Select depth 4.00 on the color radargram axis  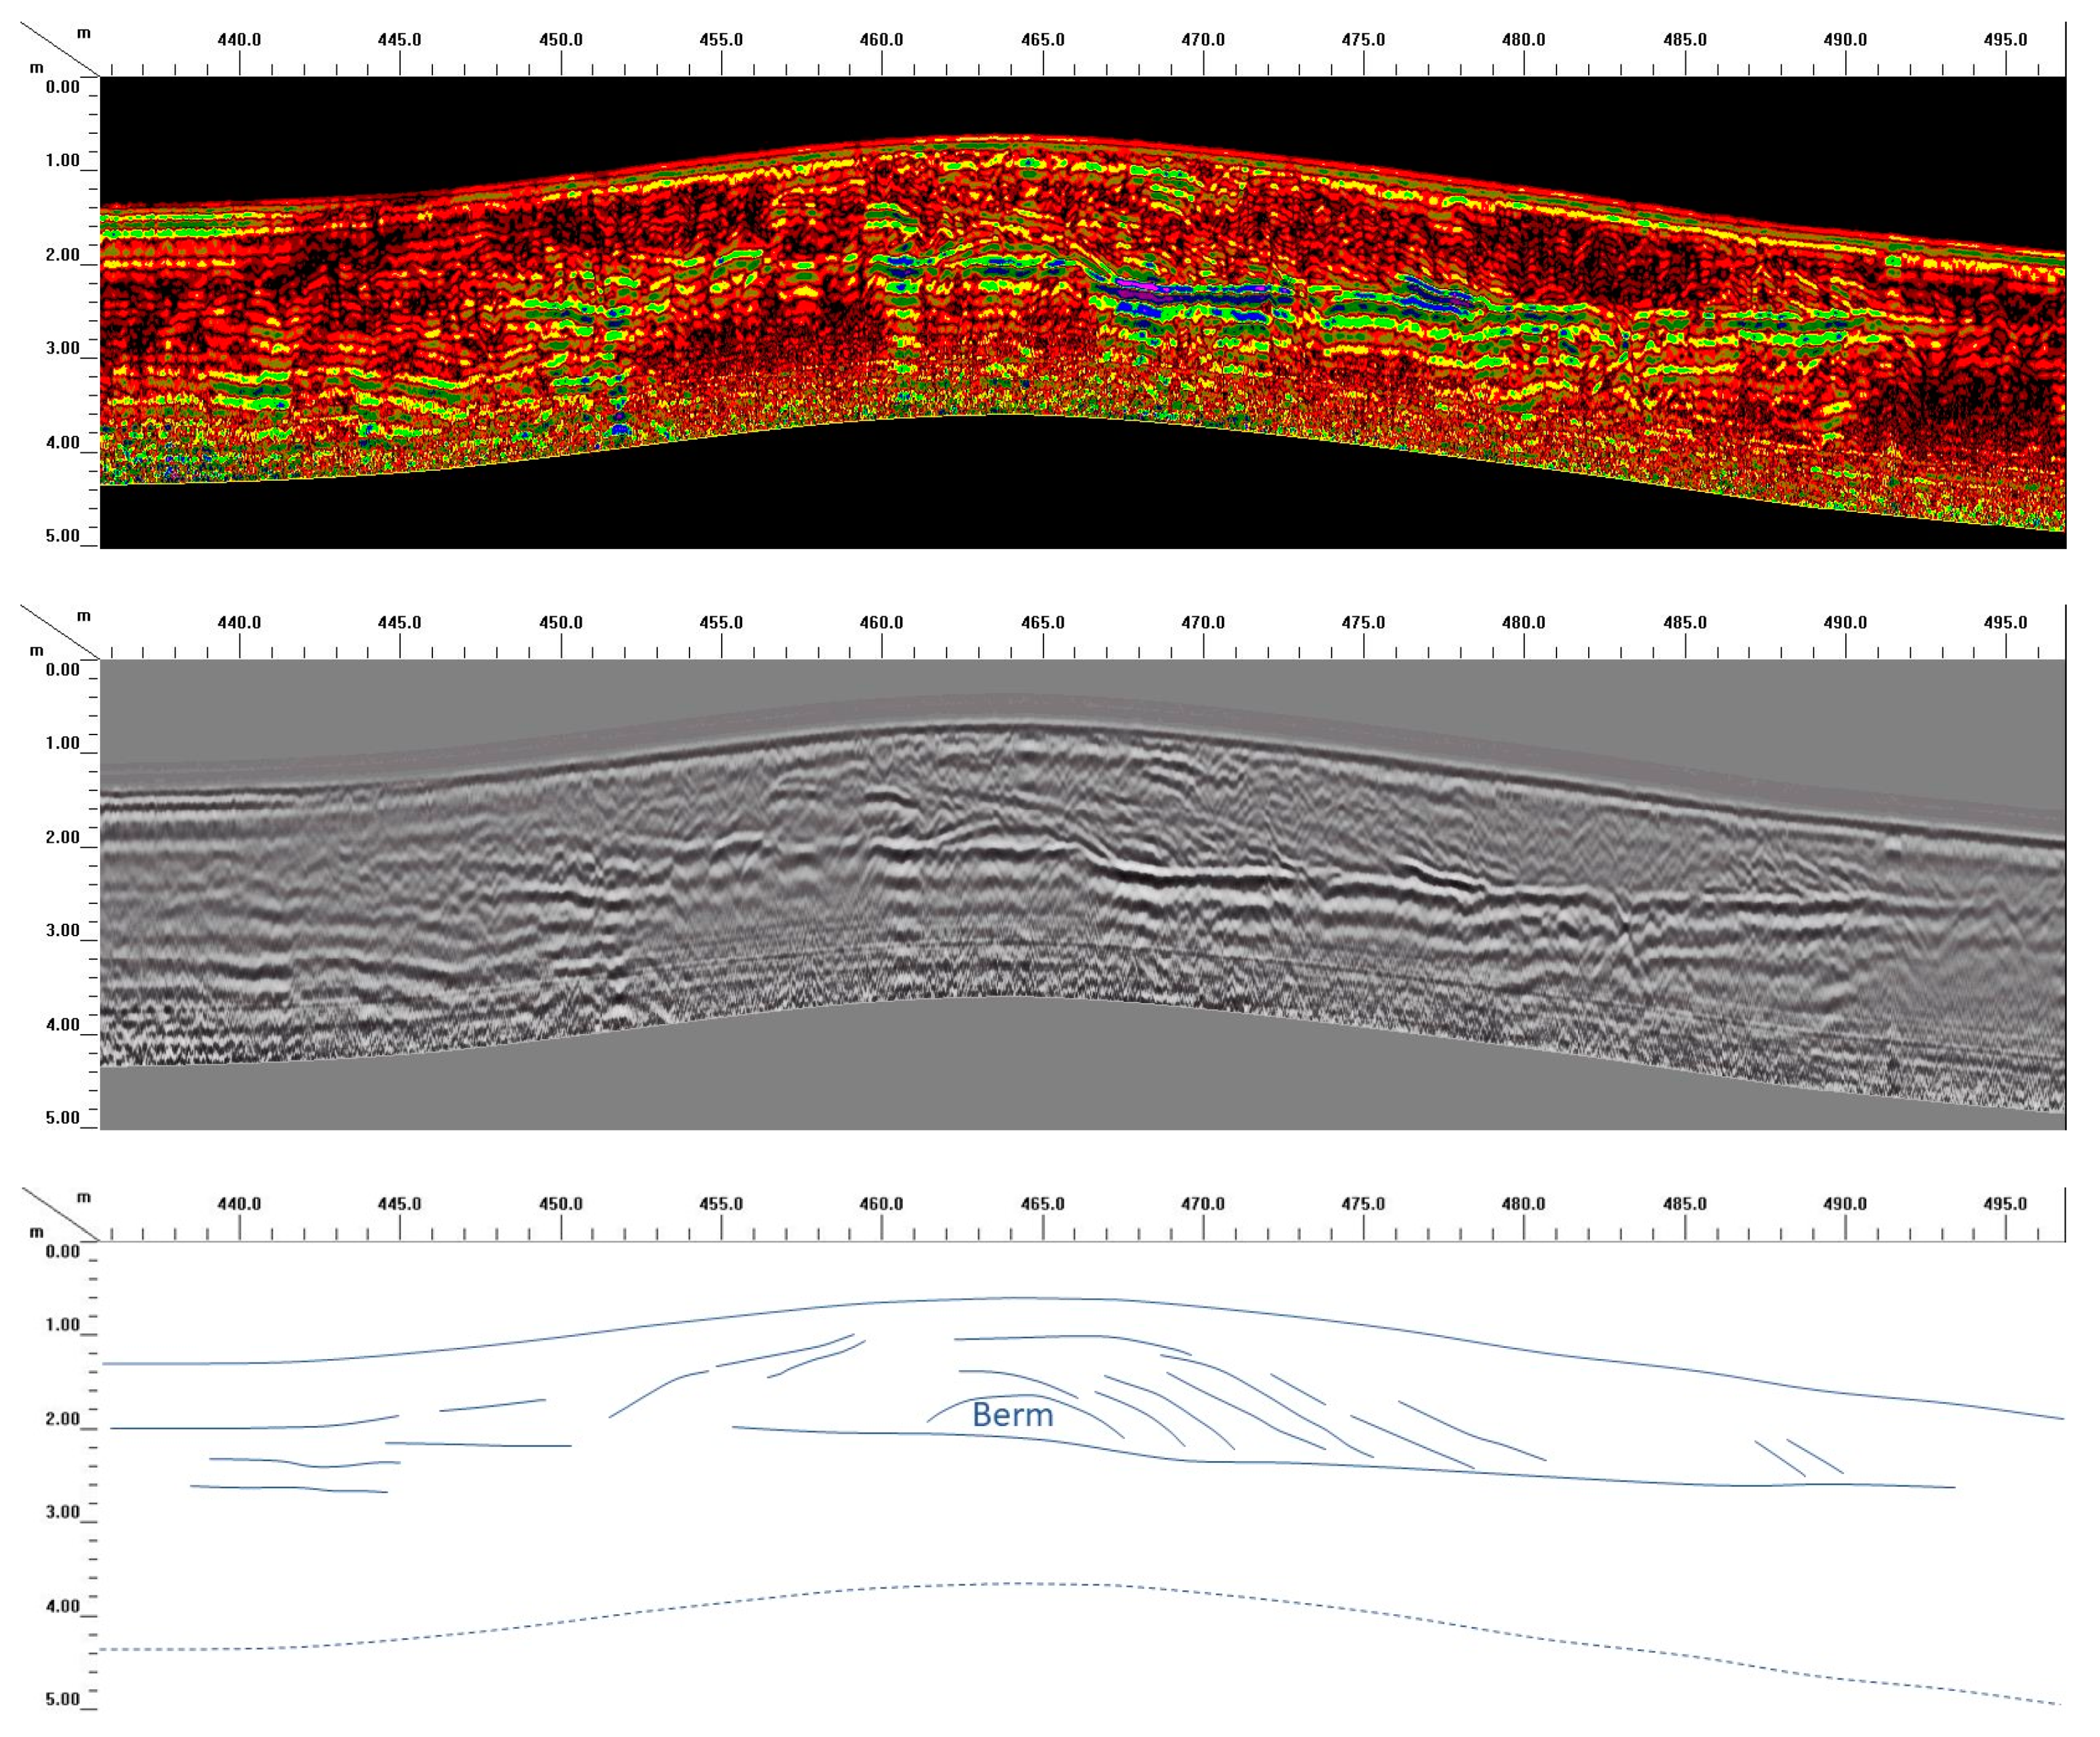tap(62, 443)
